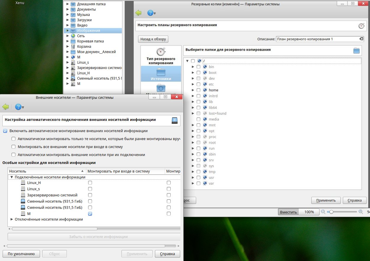Check the home folder for backup
Image resolution: width=370 pixels, height=261 pixels.
198,90
